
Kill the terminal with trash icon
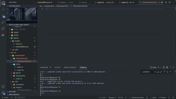pos(167,67)
